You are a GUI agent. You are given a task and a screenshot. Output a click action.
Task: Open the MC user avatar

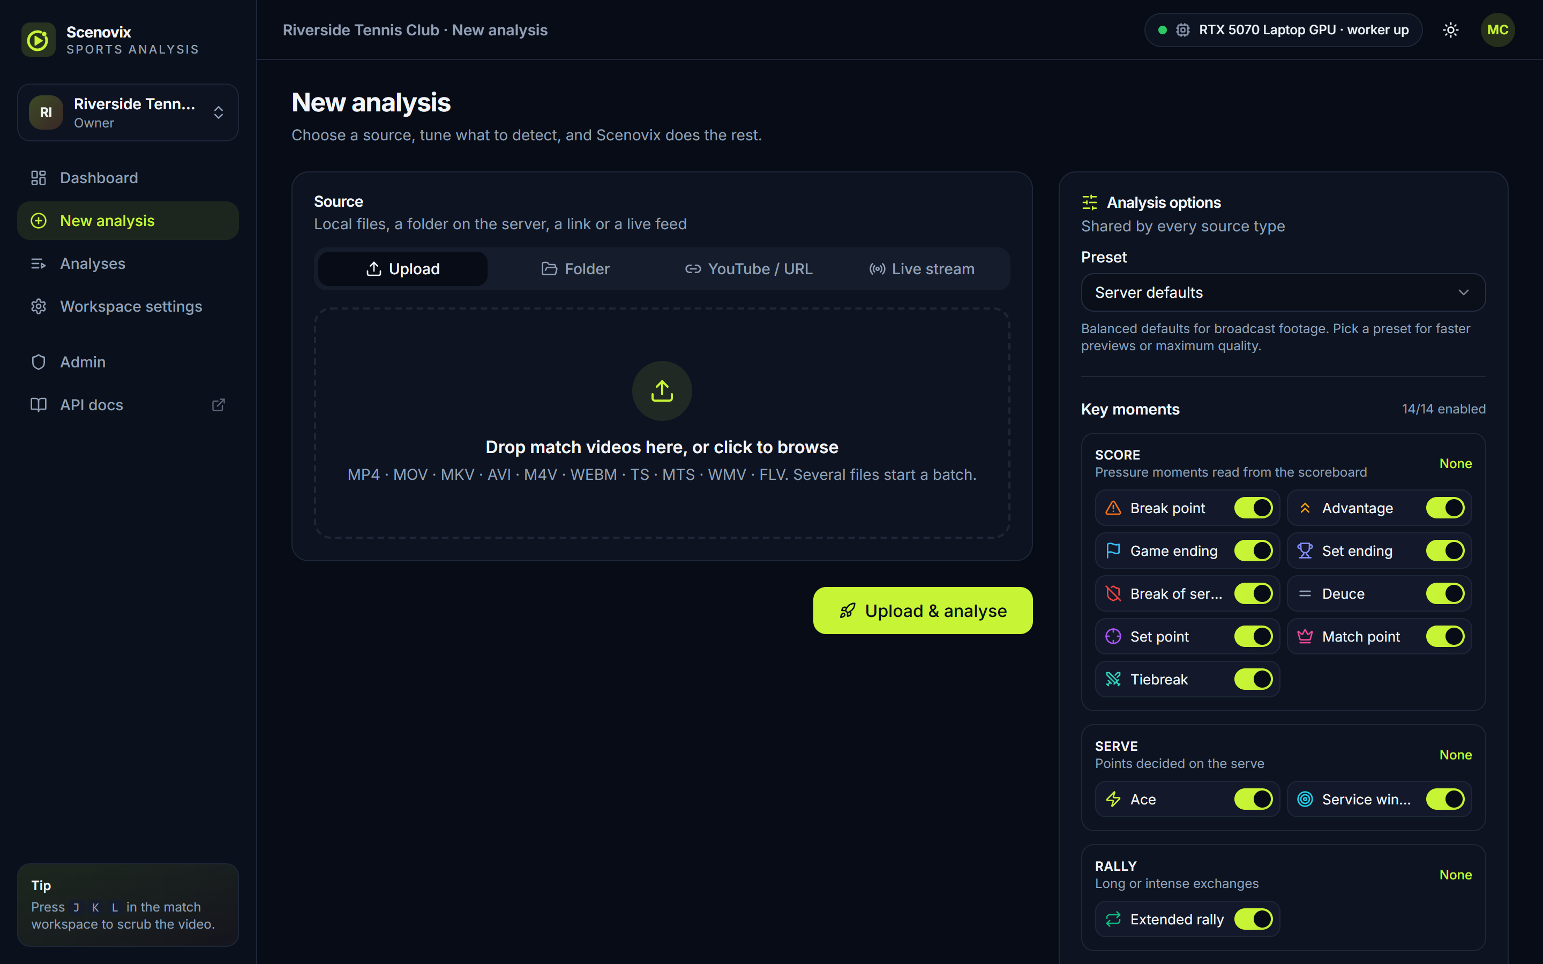click(x=1497, y=30)
